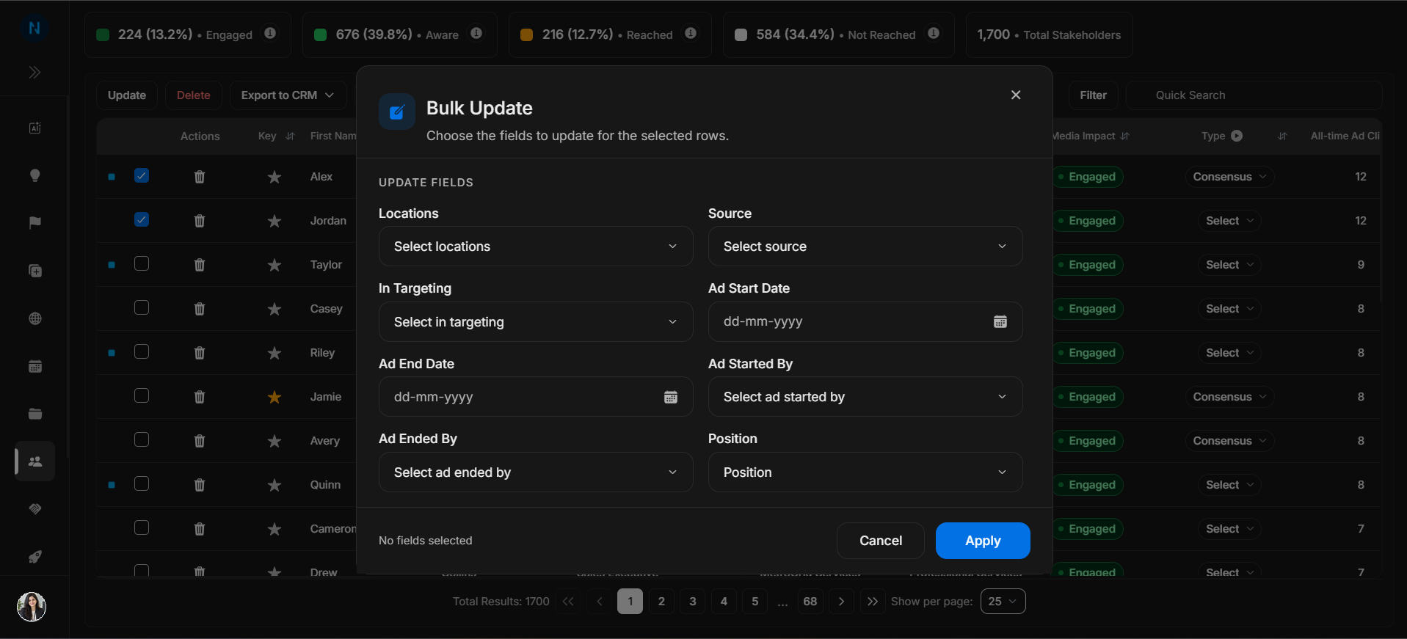Screen dimensions: 1407x639
Task: Show info for Not Reached stat
Action: [934, 33]
